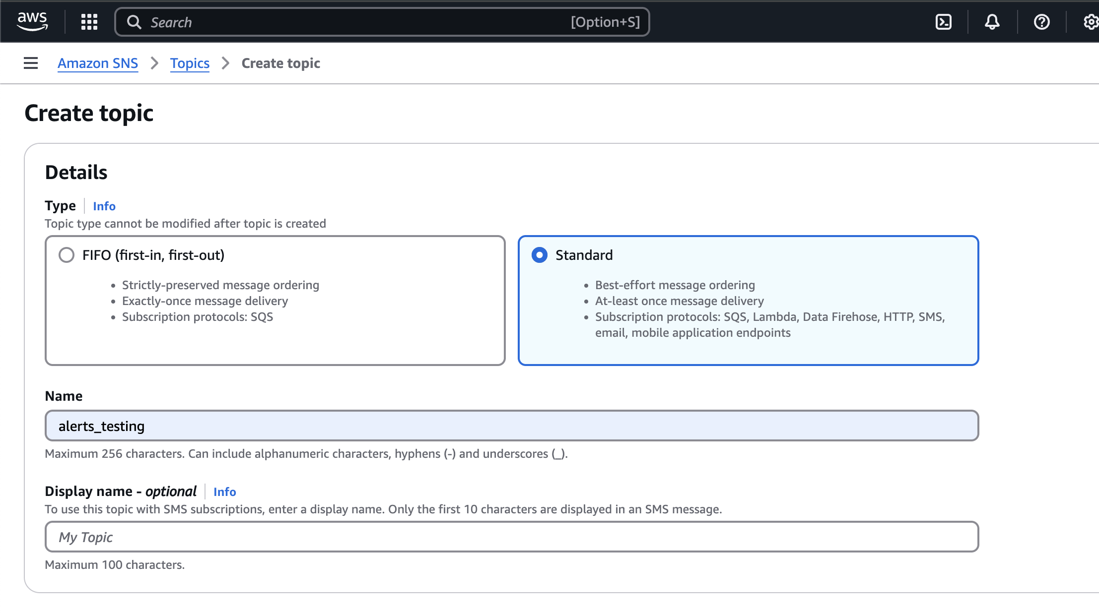Screen dimensions: 1099x613
Task: Select the FIFO topic type radio
Action: (67, 255)
